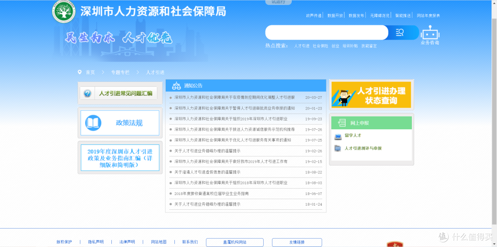
Task: Open the 业务咨询 robot assistant
Action: pos(430,35)
